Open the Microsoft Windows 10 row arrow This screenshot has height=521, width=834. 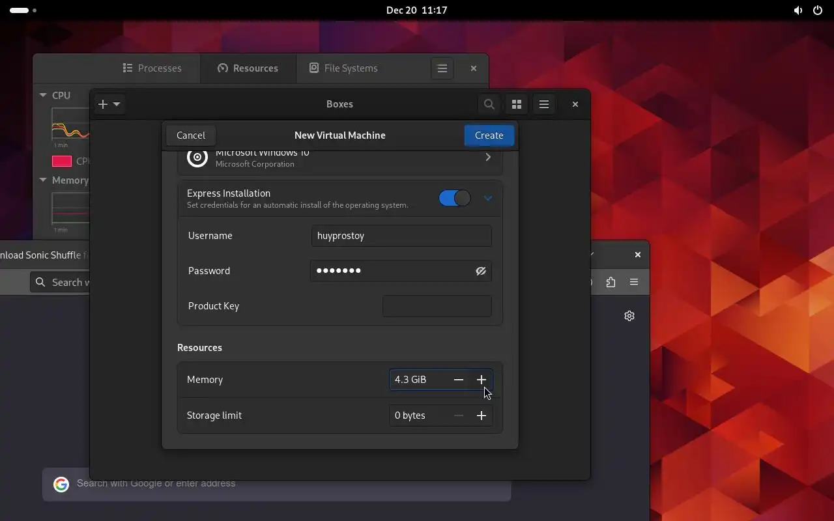click(488, 157)
